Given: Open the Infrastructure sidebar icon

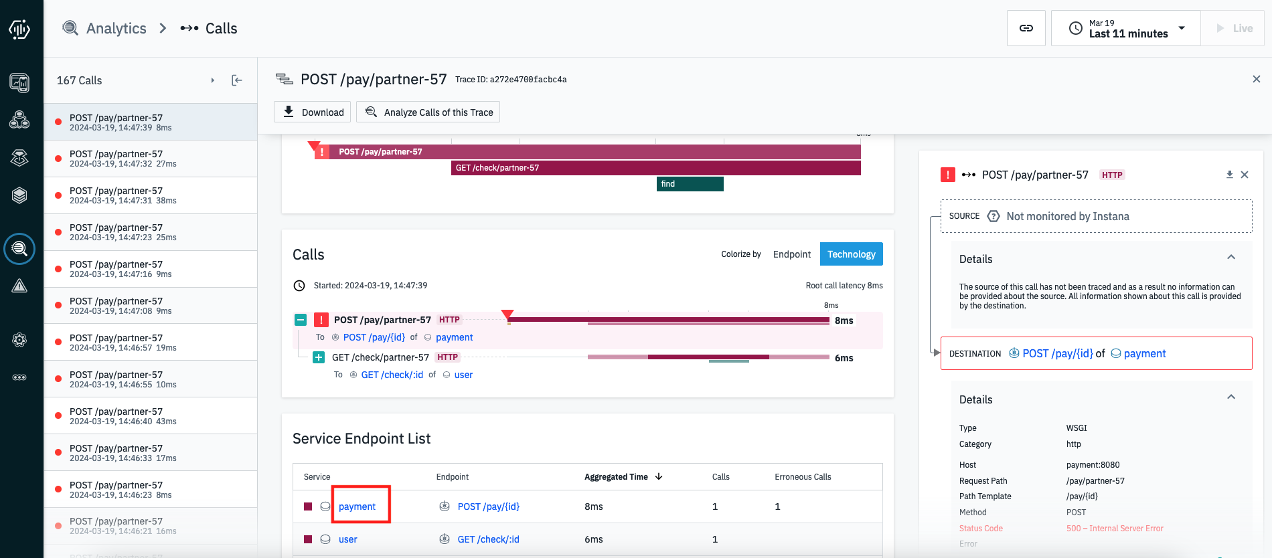Looking at the screenshot, I should (x=19, y=195).
